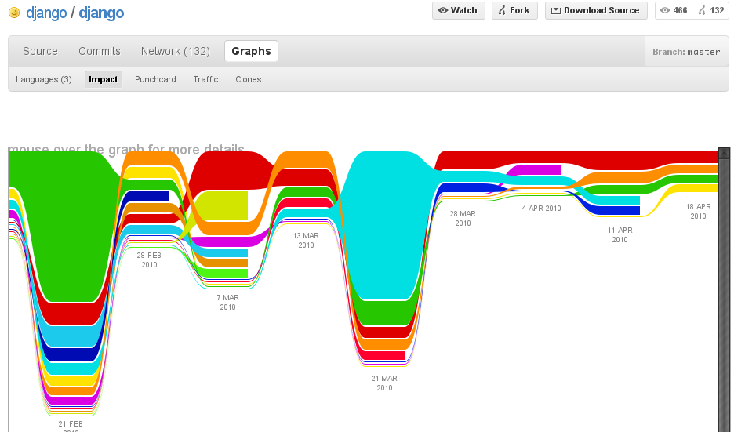The image size is (745, 432).
Task: Select the Punchcard graph view
Action: (x=155, y=79)
